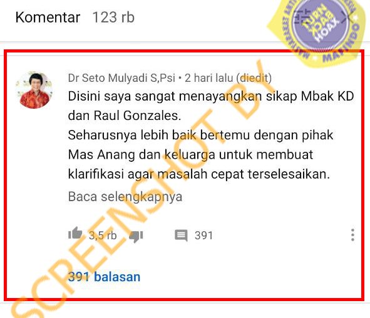The height and width of the screenshot is (318, 370).
Task: Click the line starting 'Mas Anang dan keluarga'
Action: (x=190, y=155)
